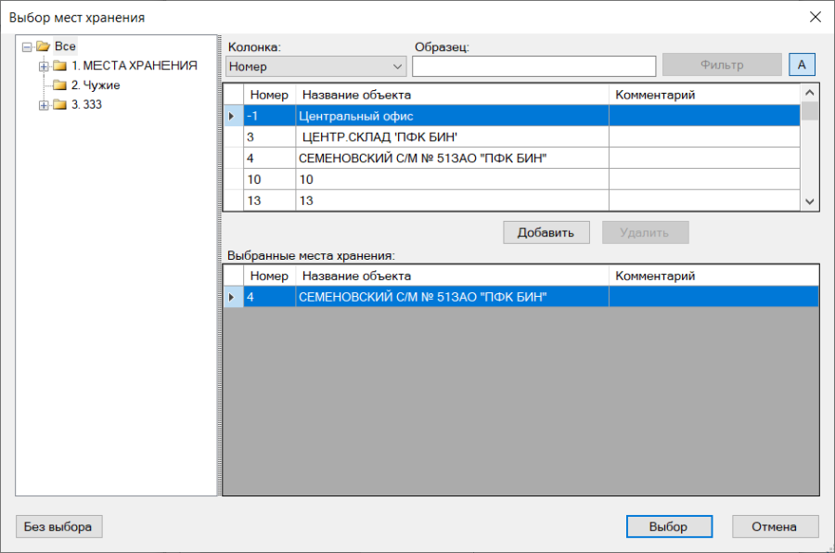Click the folder icon of 2. Чужие
The image size is (835, 553).
(59, 85)
